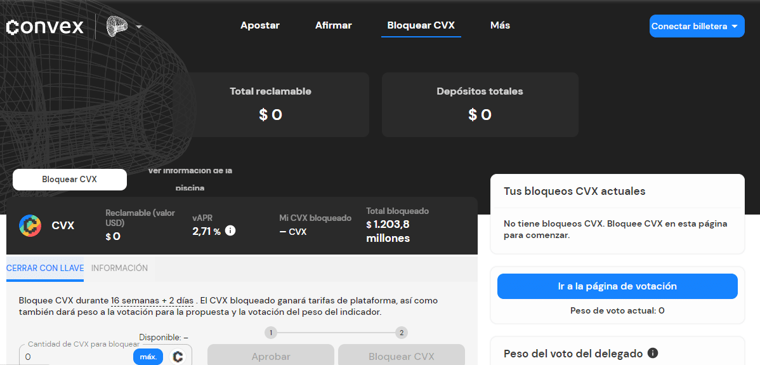The width and height of the screenshot is (760, 365).
Task: Click the Depósitos totales card
Action: tap(480, 105)
